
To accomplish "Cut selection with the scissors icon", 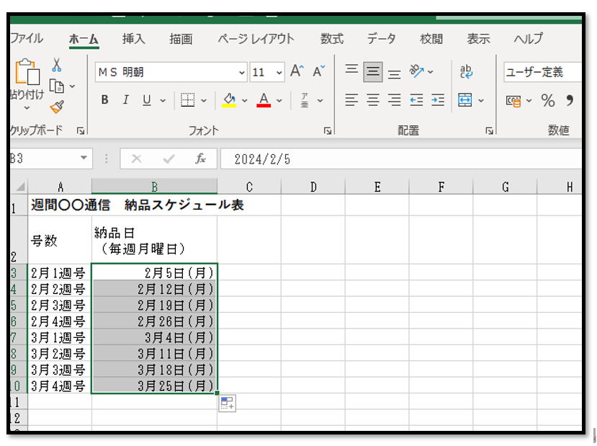I will (x=56, y=65).
